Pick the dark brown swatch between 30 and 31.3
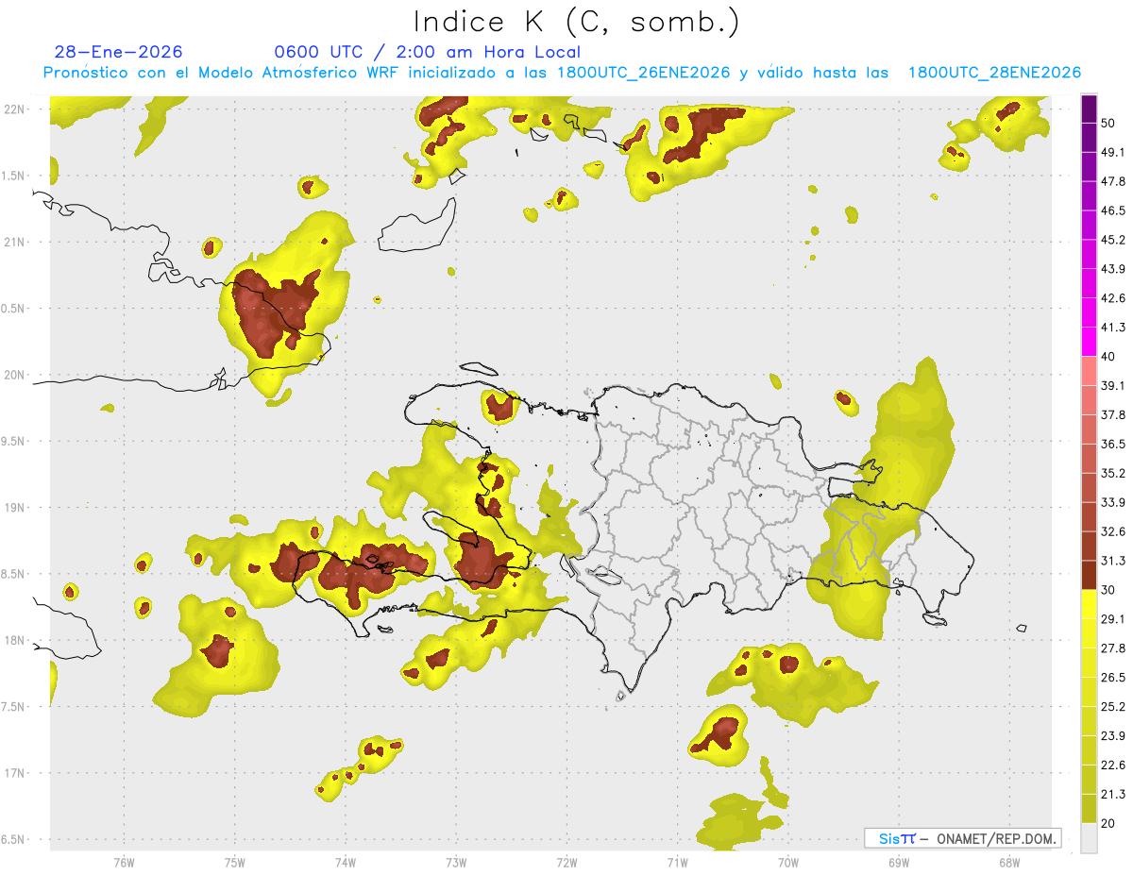The width and height of the screenshot is (1133, 875). coord(1090,576)
